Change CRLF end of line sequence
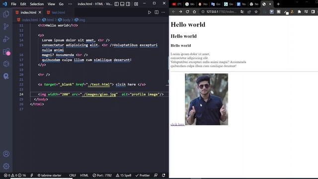 [x=73, y=176]
